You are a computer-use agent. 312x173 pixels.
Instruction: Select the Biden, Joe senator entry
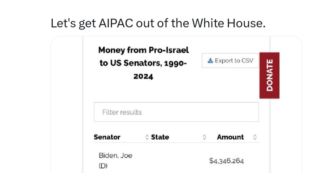115,156
